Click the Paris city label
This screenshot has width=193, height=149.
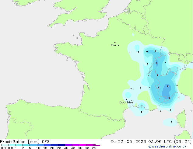click(x=115, y=45)
